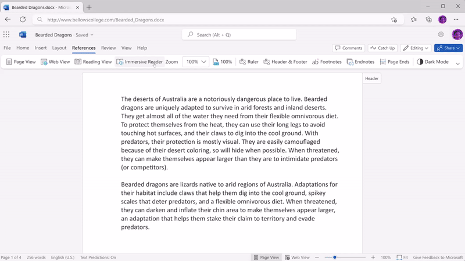Toggle Page Ends display
This screenshot has height=261, width=465.
tap(395, 62)
